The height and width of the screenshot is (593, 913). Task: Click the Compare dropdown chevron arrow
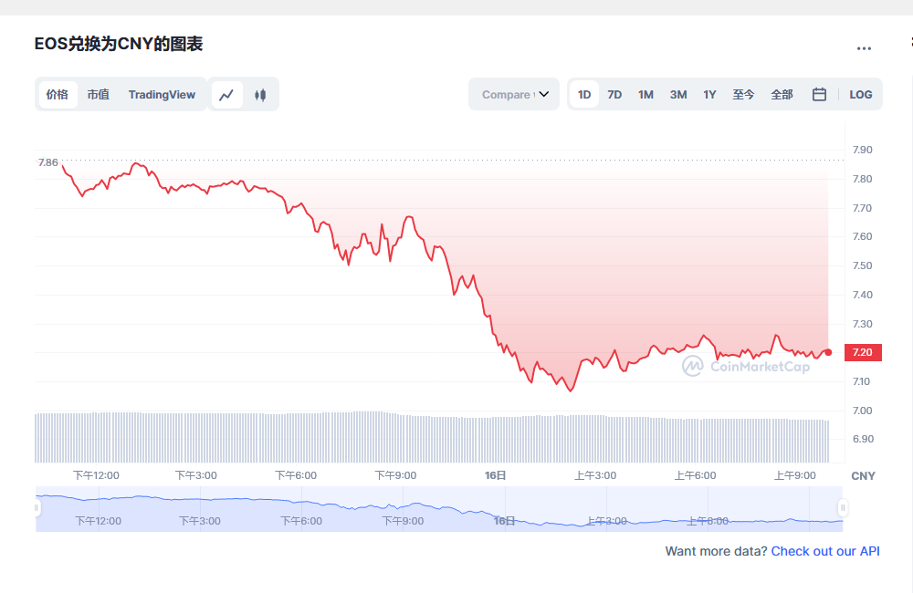[x=544, y=94]
